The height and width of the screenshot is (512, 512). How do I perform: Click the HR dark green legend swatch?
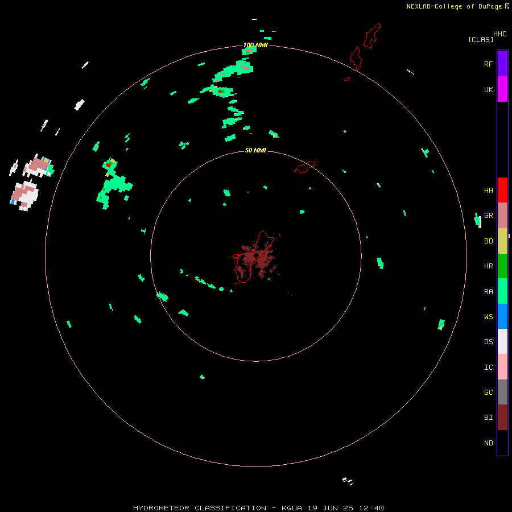point(502,266)
